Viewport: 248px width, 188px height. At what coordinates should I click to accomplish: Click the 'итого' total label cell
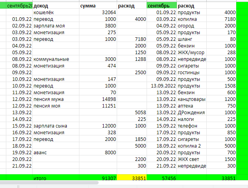click(56, 177)
